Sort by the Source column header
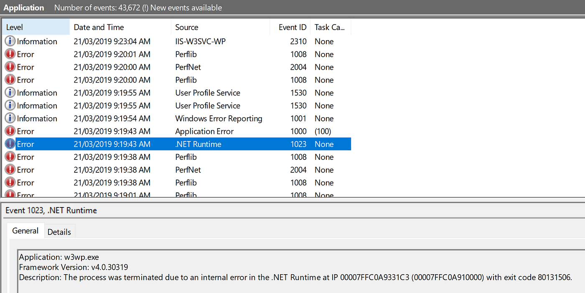 [220, 27]
